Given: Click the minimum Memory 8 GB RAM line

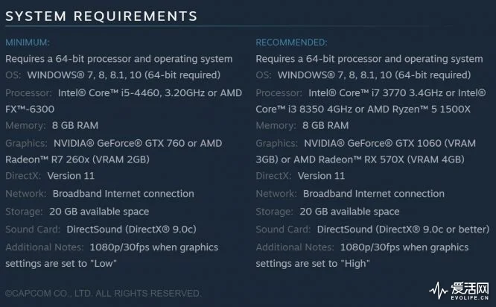Looking at the screenshot, I should click(x=52, y=125).
